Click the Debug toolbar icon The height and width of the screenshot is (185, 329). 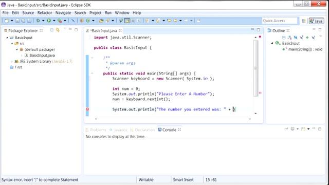point(38,21)
